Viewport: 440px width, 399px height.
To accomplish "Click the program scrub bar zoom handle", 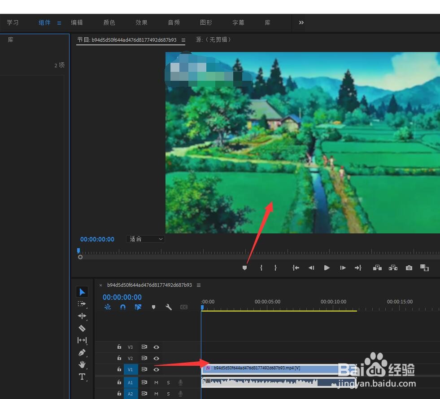I will click(80, 257).
